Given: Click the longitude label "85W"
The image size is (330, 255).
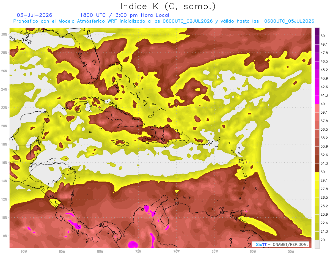Looking at the screenshot, I should coord(62,252).
